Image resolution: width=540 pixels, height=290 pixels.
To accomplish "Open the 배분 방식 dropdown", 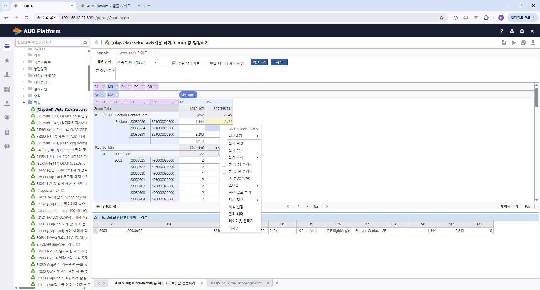I will (137, 62).
